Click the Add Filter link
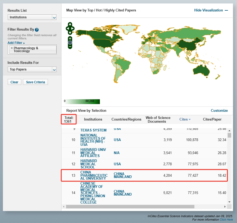The height and width of the screenshot is (223, 237). [x=16, y=43]
